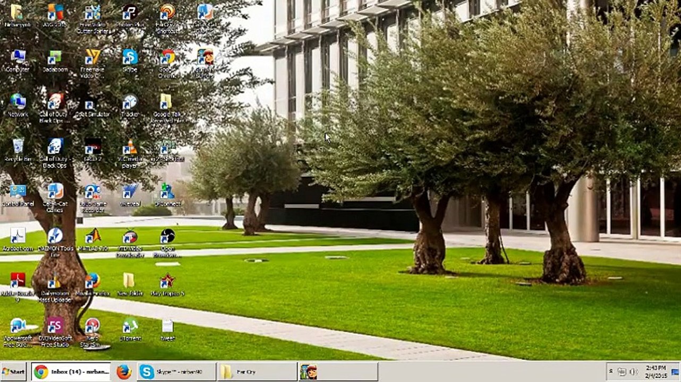Launch the IPConnect desktop shortcut

point(167,195)
